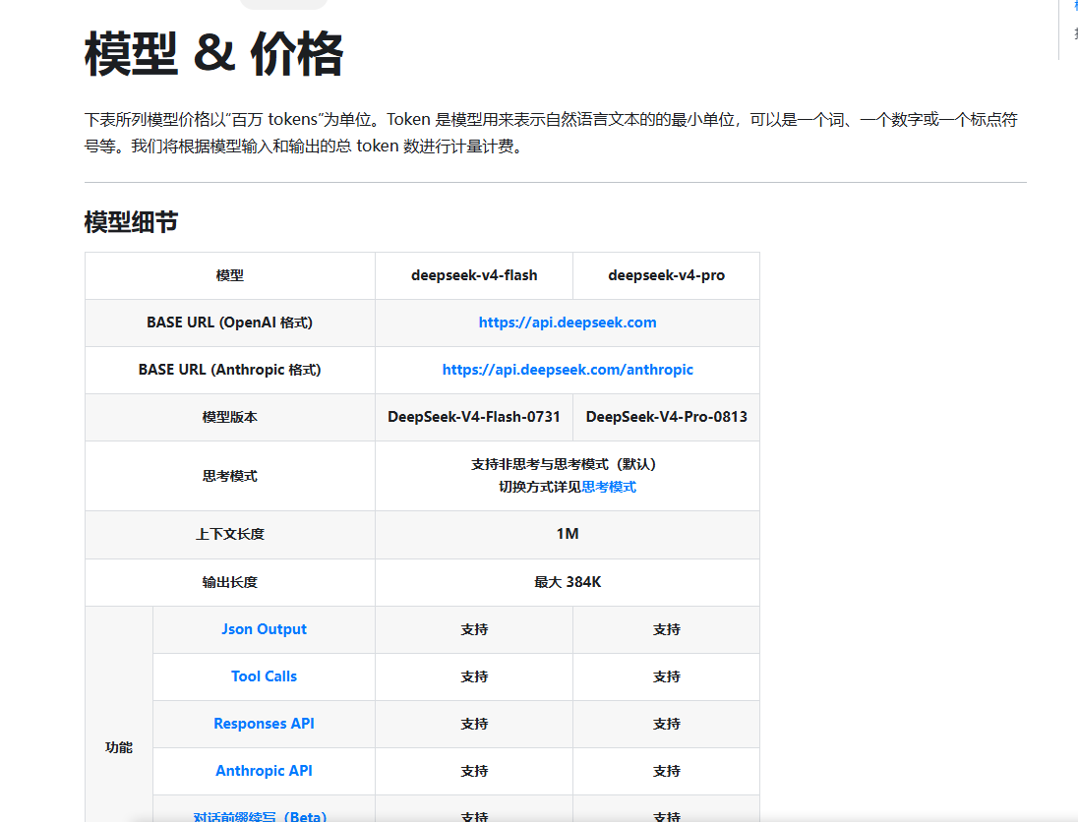The width and height of the screenshot is (1078, 822).
Task: Open the Responses API feature link
Action: pyautogui.click(x=264, y=724)
